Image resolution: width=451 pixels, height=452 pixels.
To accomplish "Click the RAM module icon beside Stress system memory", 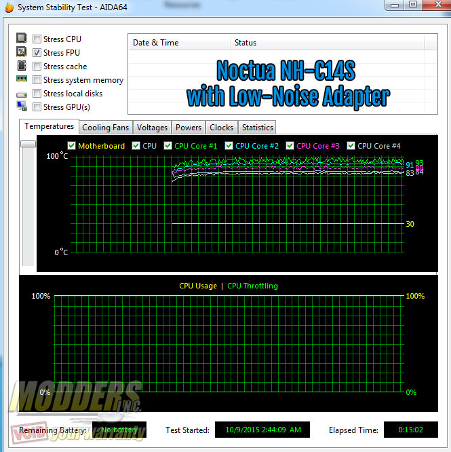I will pyautogui.click(x=21, y=79).
